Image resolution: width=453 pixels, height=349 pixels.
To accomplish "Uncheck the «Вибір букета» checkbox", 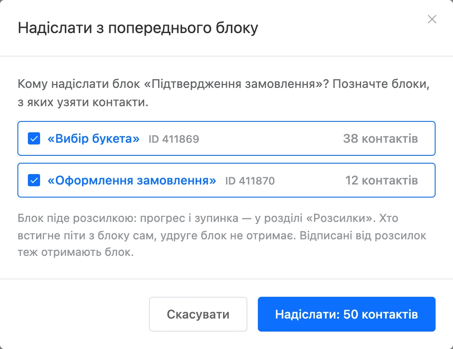I will pyautogui.click(x=34, y=138).
